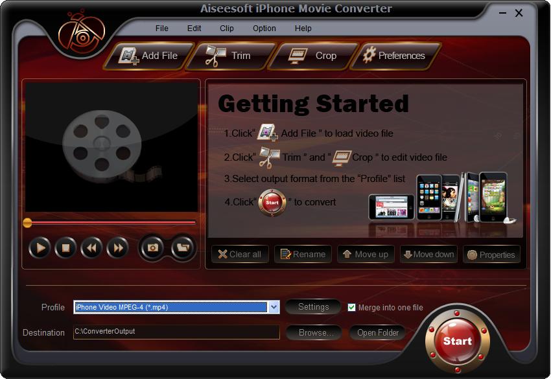Click the fast forward playback button

[118, 248]
